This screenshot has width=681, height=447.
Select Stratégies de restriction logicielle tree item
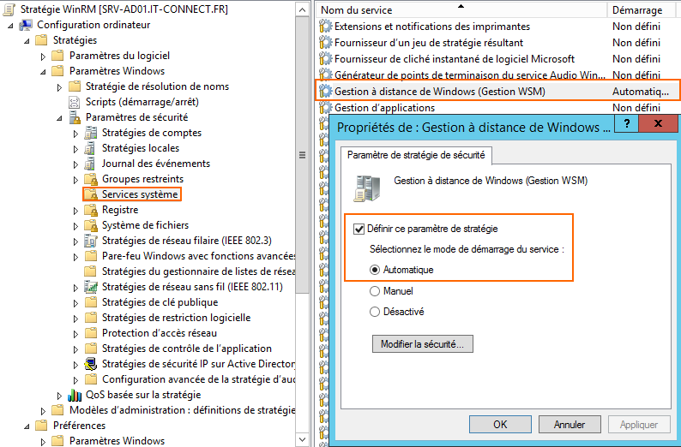[177, 318]
